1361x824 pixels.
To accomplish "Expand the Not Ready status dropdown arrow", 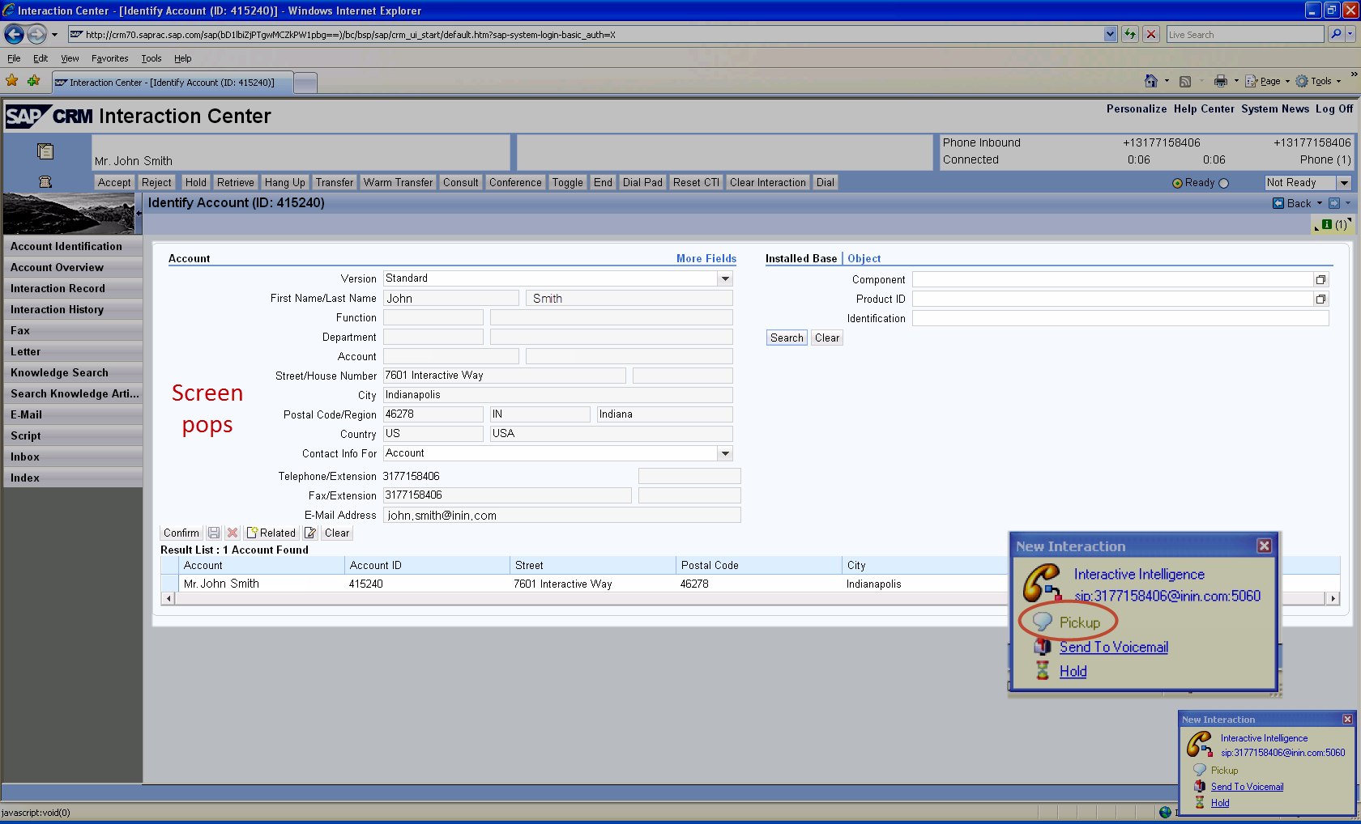I will [1343, 183].
